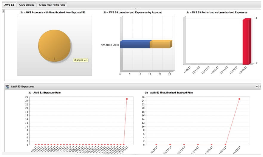The height and width of the screenshot is (157, 263).
Task: Collapse the AWS S3 Exposures panel
Action: pyautogui.click(x=257, y=86)
